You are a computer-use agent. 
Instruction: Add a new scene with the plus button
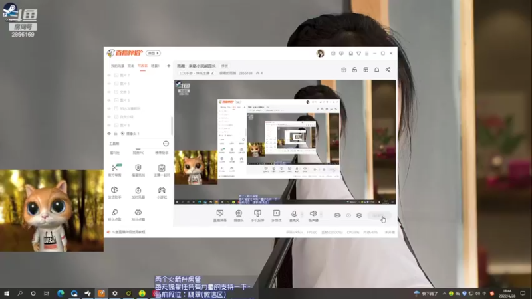(x=169, y=66)
